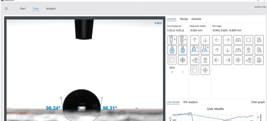Click the Zero label in Dual dispenser
The height and width of the screenshot is (121, 267).
click(172, 67)
